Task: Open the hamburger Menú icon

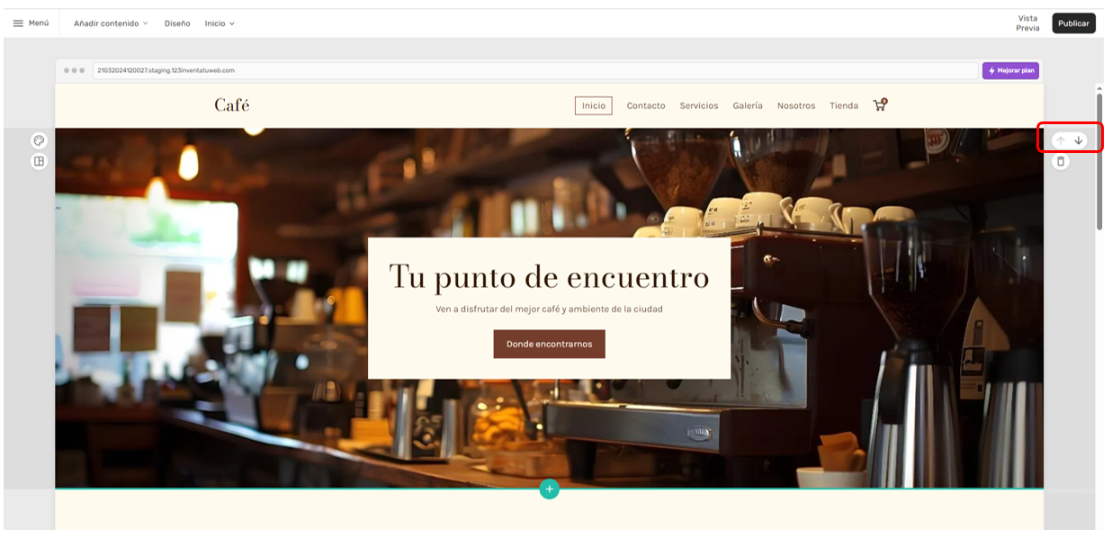Action: [18, 23]
